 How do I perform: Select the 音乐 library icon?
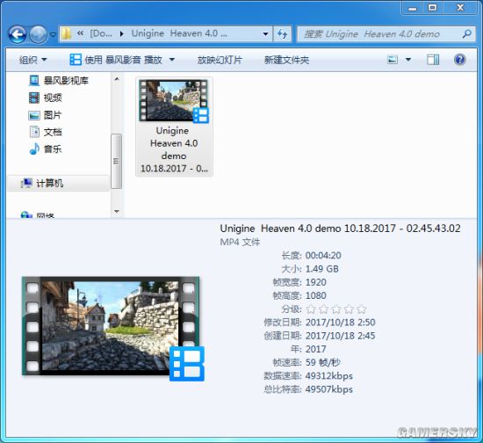point(34,149)
